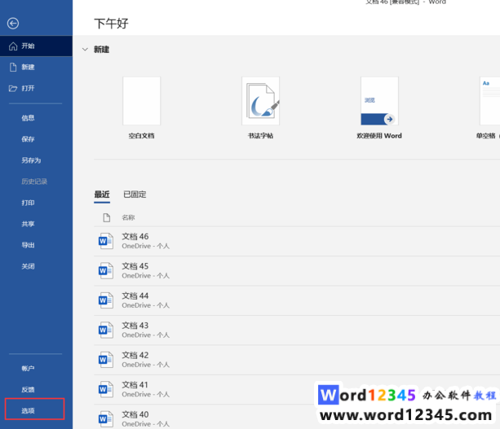Create a 空白文档 from its thumbnail
Screen dimensions: 500x429
142,101
